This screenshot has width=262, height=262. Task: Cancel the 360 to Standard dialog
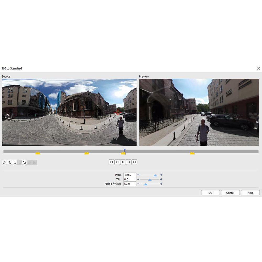click(x=230, y=193)
